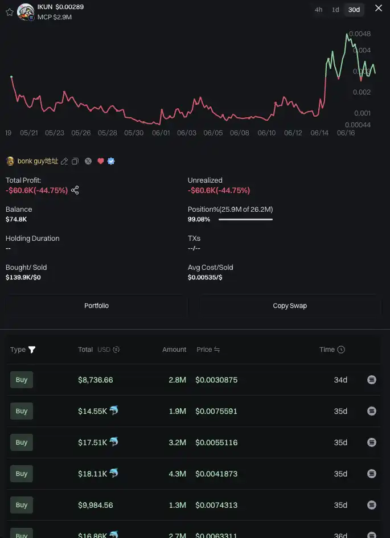Switch chart to 1d timeframe
Viewport: 390px width, 538px height.
point(335,10)
